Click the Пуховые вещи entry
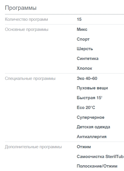124x171 pixels. (x=92, y=88)
